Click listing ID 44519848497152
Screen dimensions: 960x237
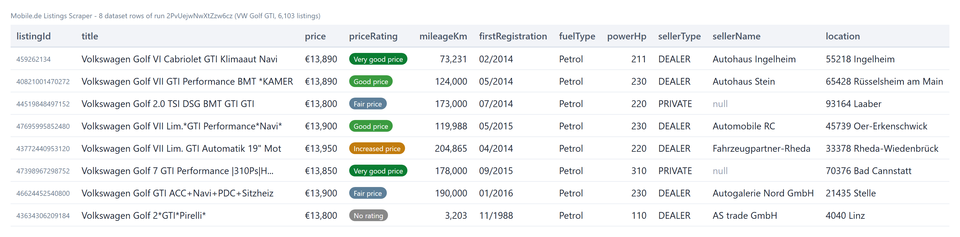43,104
